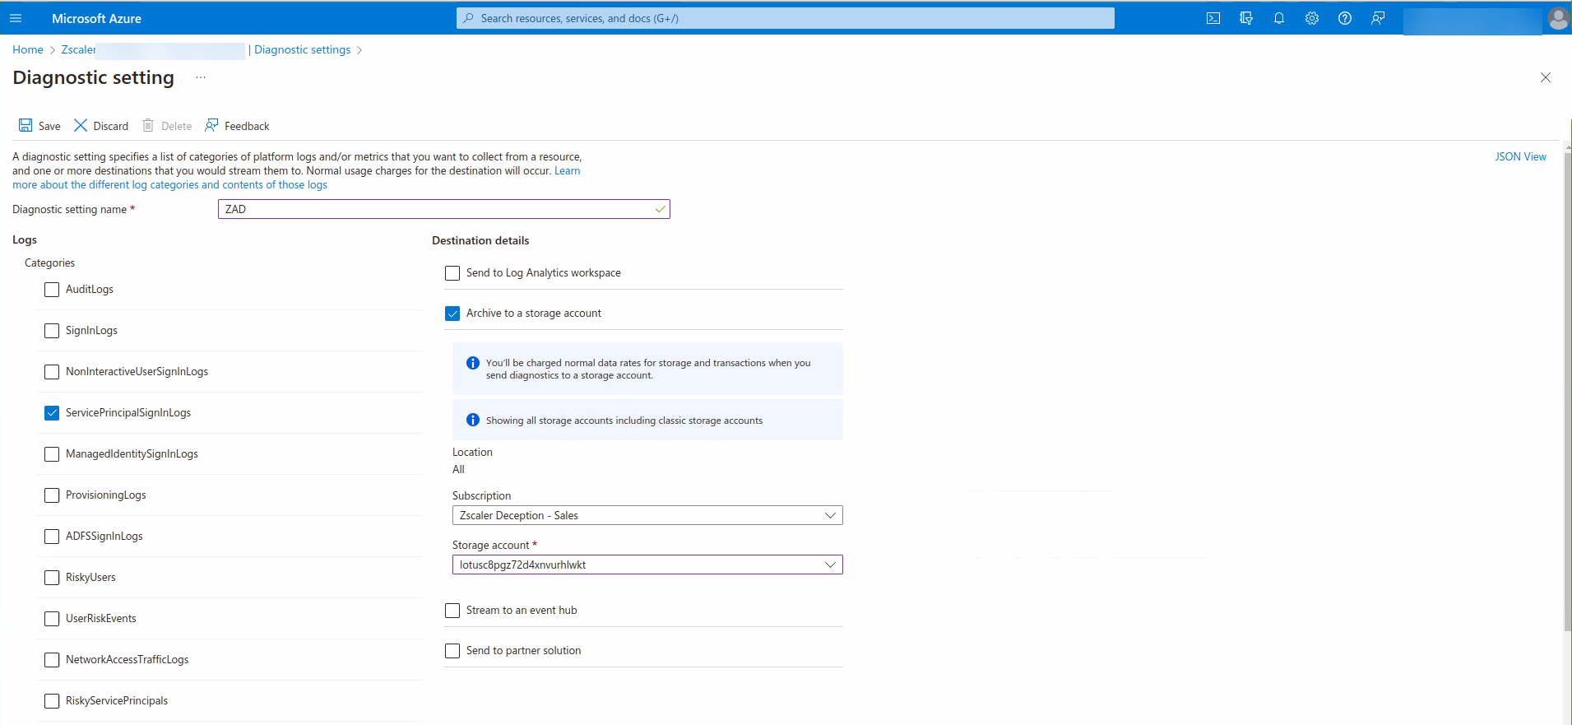1572x725 pixels.
Task: Check the ProvisioningLogs checkbox
Action: [52, 495]
